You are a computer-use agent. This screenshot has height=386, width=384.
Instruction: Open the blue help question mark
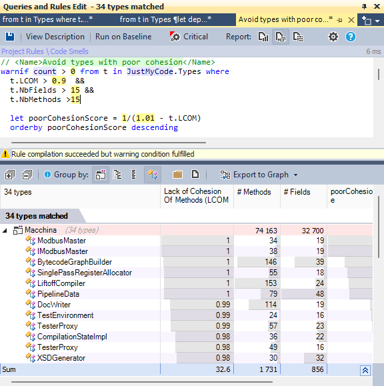[351, 37]
